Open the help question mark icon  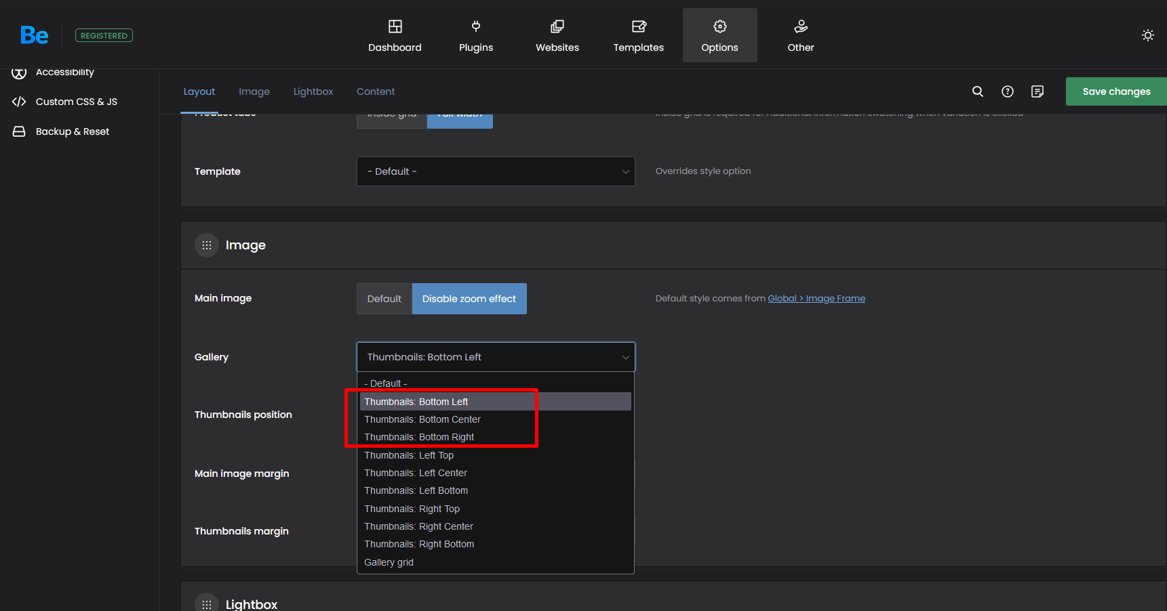pos(1008,91)
